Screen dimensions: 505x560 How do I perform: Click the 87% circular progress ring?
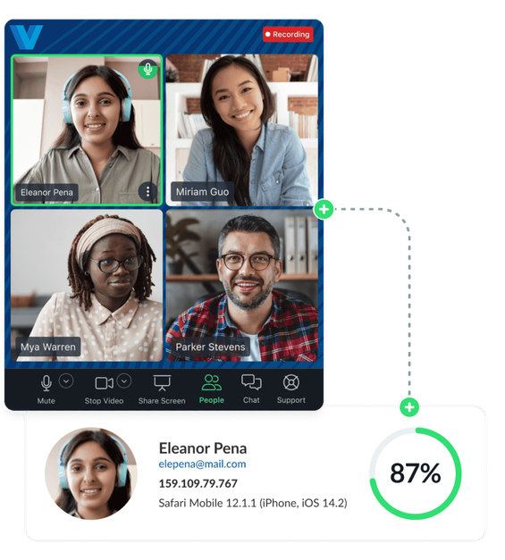point(416,473)
